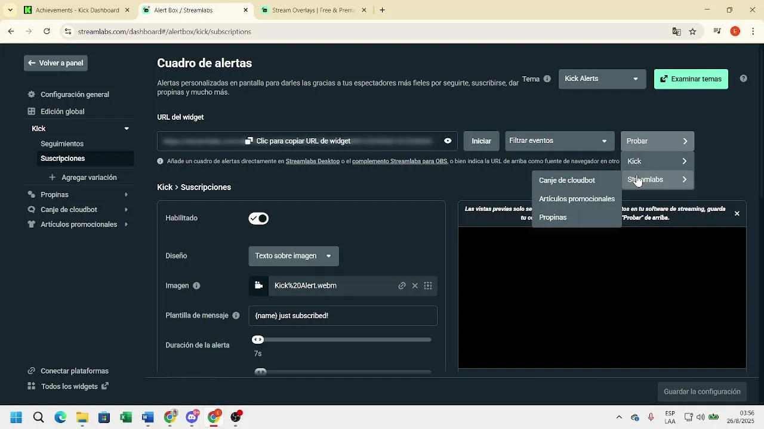Bookmark this page with star icon
This screenshot has height=429, width=764.
point(692,32)
